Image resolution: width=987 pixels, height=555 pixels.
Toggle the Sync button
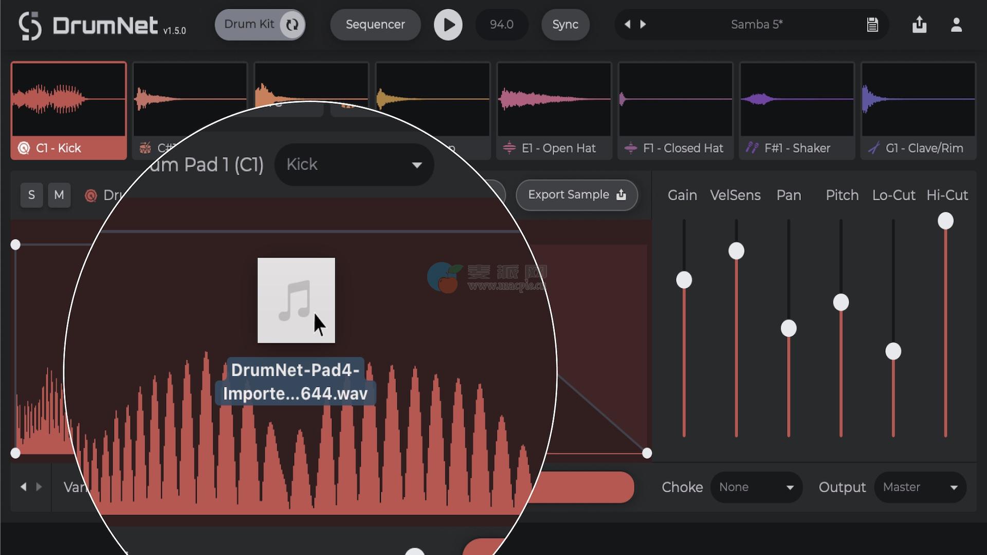pyautogui.click(x=565, y=25)
